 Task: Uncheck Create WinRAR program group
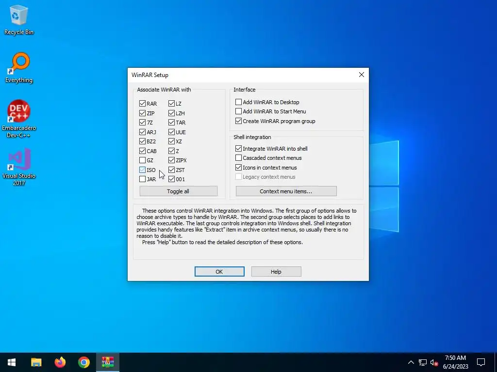[238, 121]
